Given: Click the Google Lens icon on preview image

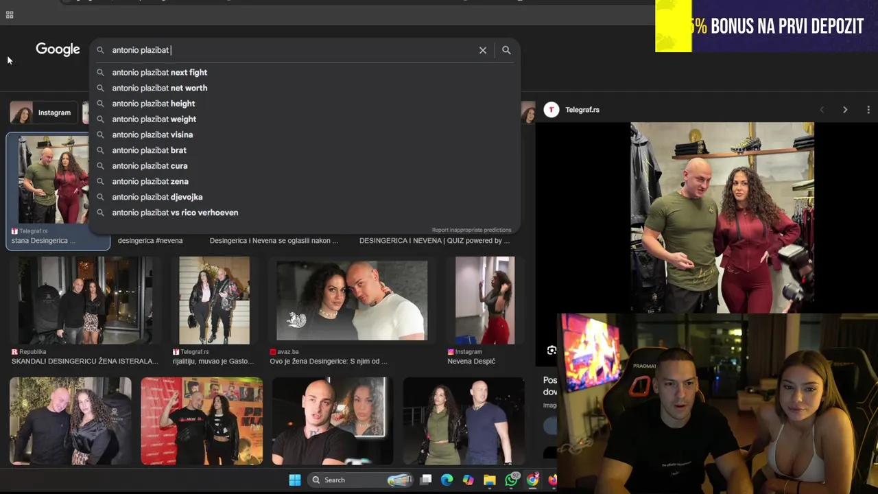Looking at the screenshot, I should pos(551,351).
